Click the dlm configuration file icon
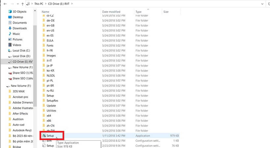The image size is (270, 148). pyautogui.click(x=44, y=141)
